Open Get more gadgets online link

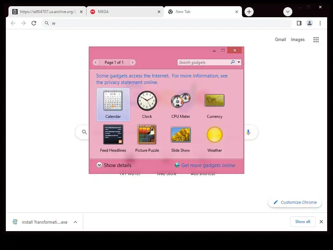[205, 165]
